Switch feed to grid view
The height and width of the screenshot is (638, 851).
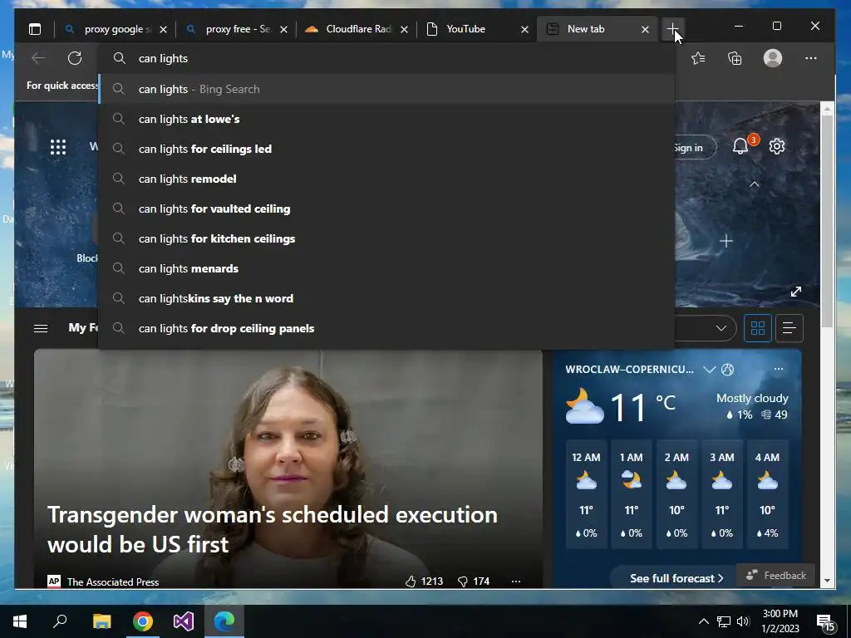[758, 328]
